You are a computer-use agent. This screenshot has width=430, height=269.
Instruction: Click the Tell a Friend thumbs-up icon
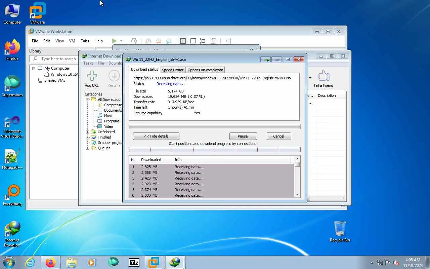click(323, 76)
